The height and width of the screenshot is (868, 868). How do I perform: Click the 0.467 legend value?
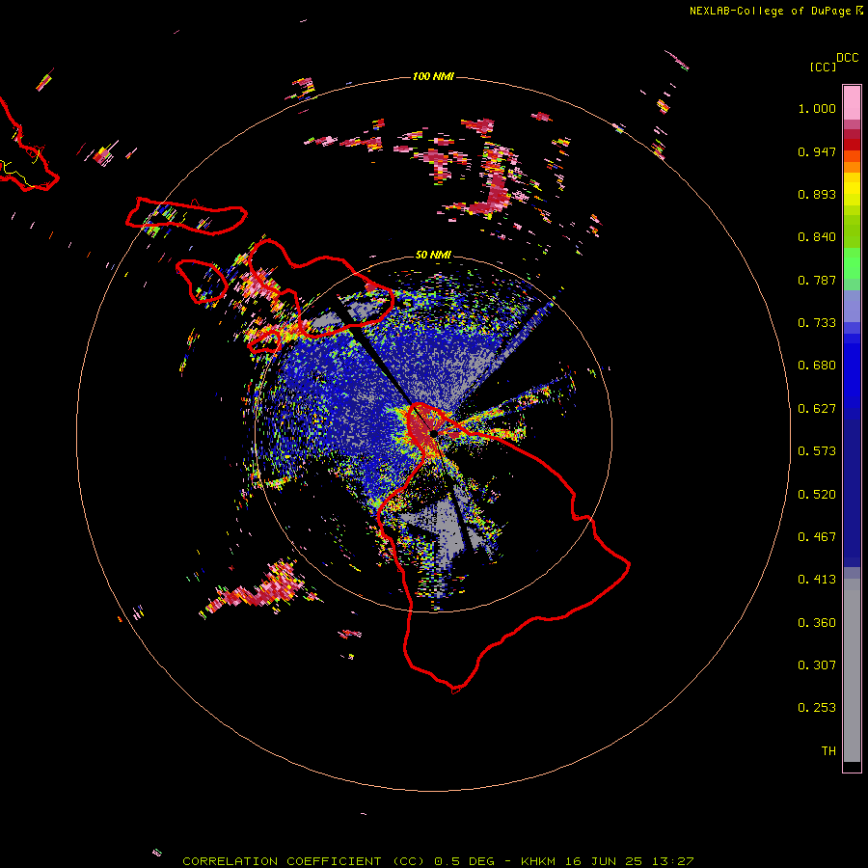click(817, 537)
